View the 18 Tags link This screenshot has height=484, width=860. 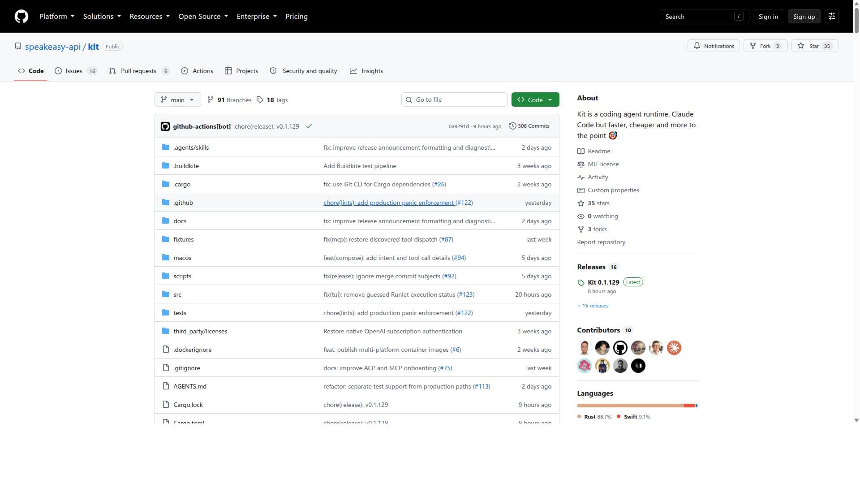(x=272, y=100)
